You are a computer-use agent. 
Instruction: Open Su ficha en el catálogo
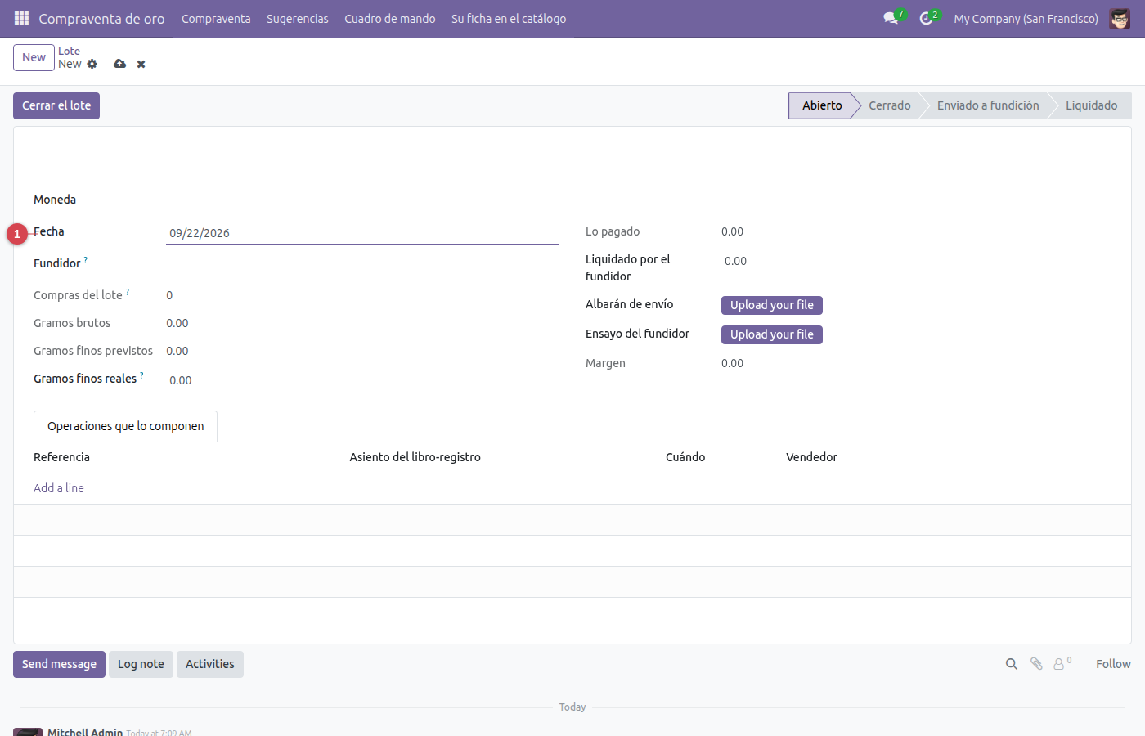[x=509, y=18]
